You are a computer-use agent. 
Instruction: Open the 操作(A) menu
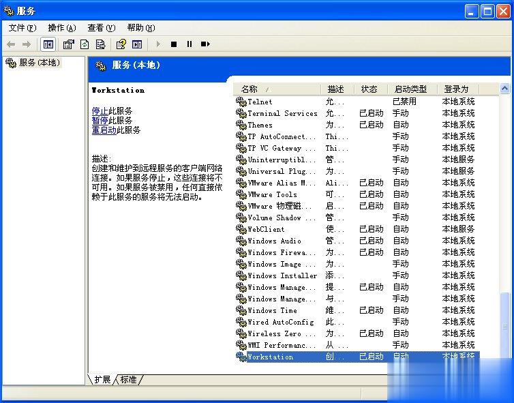tap(62, 28)
